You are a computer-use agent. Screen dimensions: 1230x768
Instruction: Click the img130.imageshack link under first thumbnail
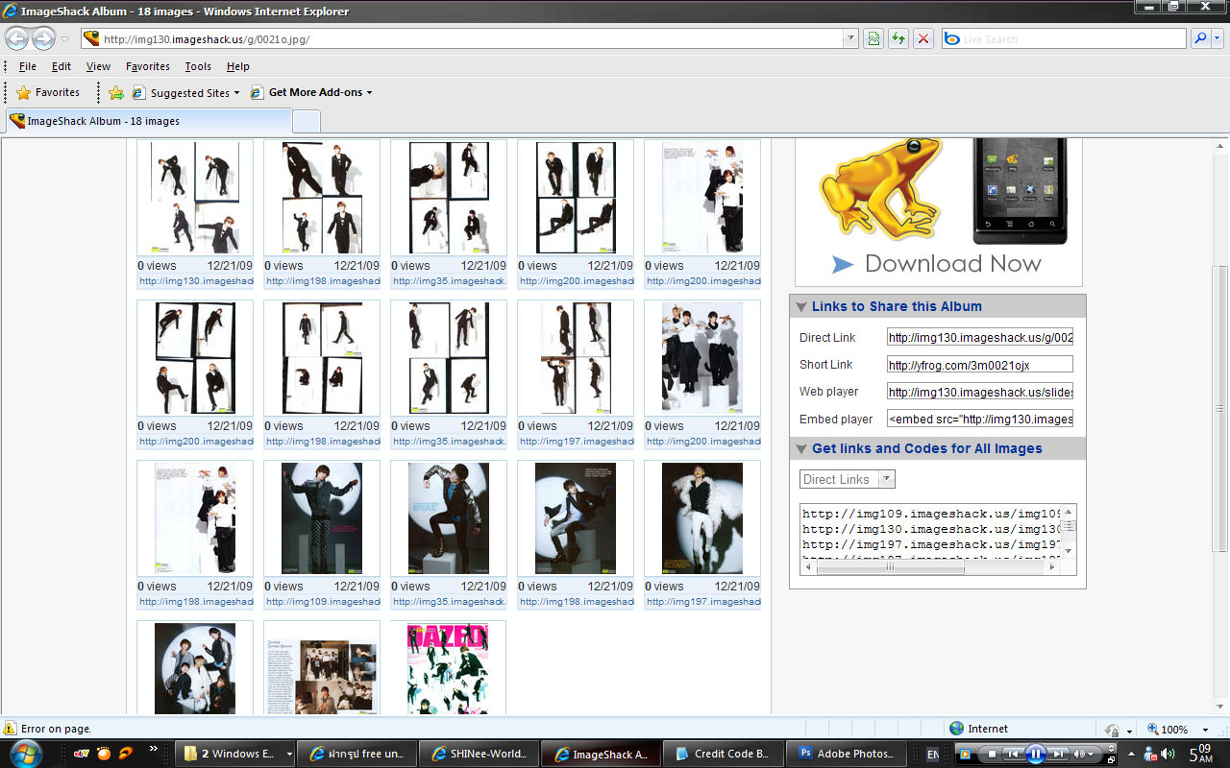click(x=196, y=281)
